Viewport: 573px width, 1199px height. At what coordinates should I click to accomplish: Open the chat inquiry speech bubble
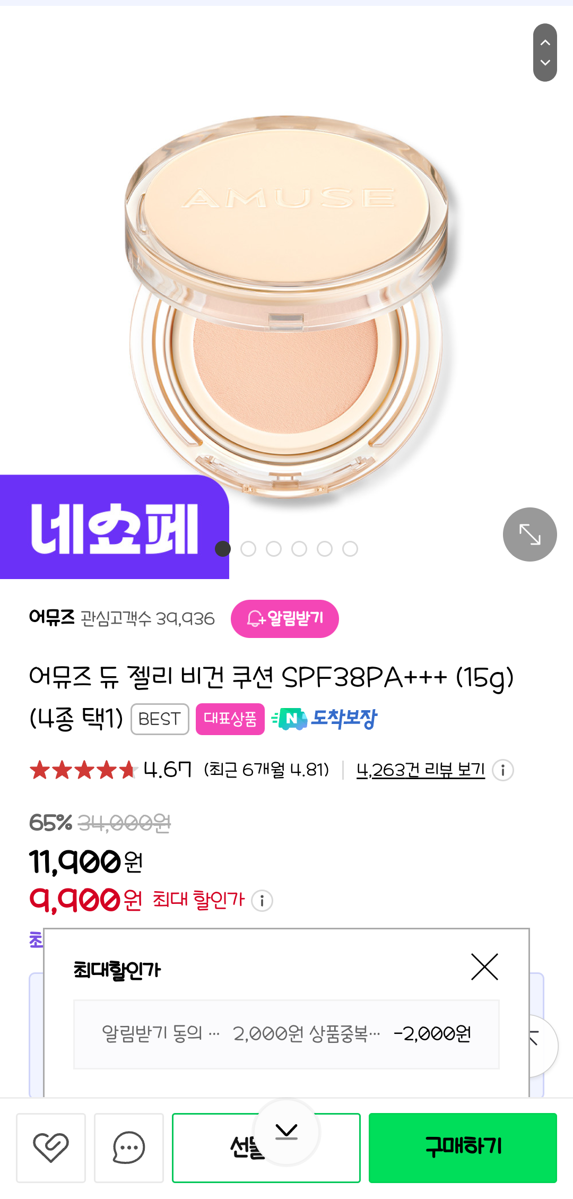(128, 1148)
